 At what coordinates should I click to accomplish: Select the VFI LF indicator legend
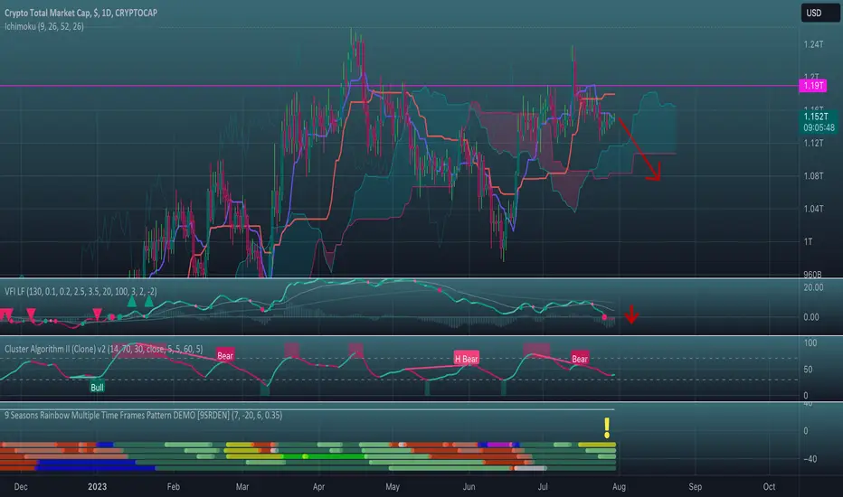81,291
